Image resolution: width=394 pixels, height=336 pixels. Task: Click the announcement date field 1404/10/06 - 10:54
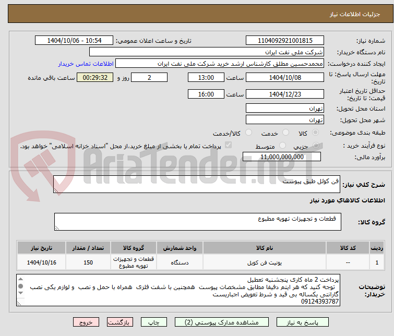click(x=74, y=41)
